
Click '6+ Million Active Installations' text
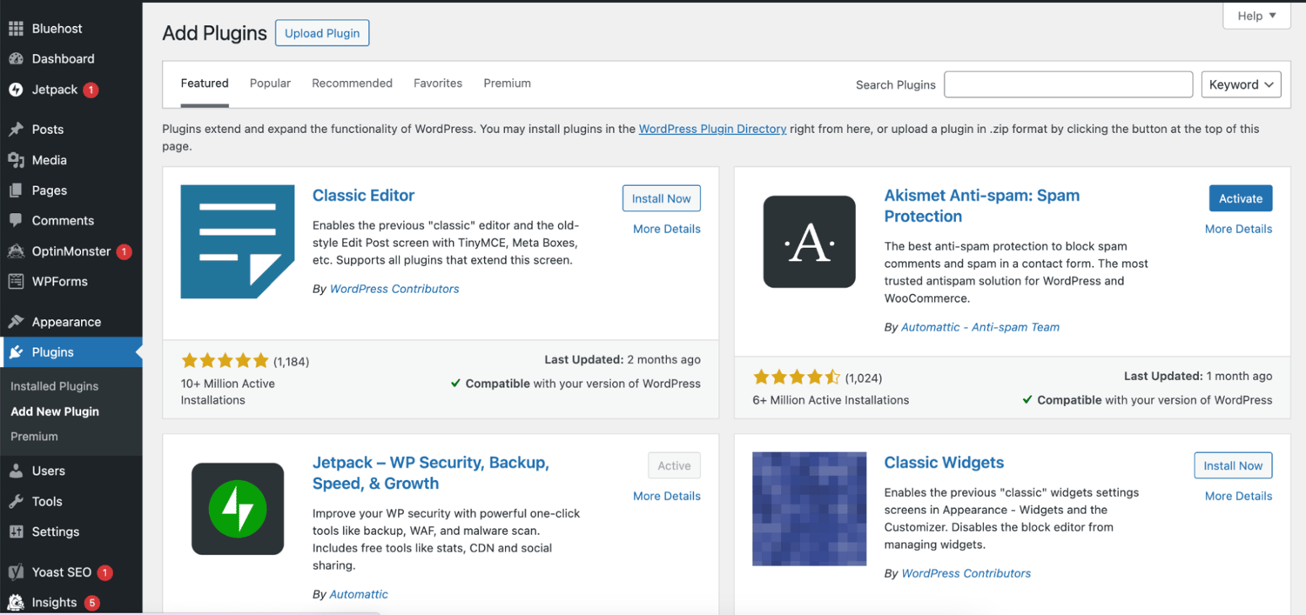pos(831,400)
